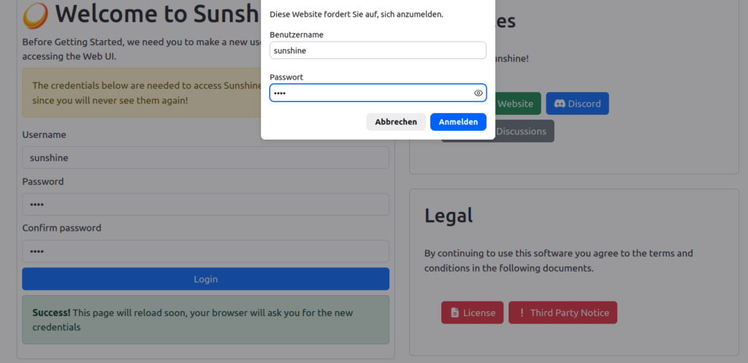
Task: Open the green Website button
Action: [518, 104]
